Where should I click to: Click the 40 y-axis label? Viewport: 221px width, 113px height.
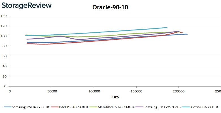5,66
